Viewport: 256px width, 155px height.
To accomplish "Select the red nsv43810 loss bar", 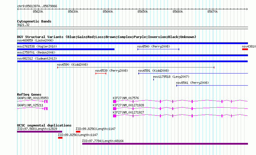I will pyautogui.click(x=245, y=49).
